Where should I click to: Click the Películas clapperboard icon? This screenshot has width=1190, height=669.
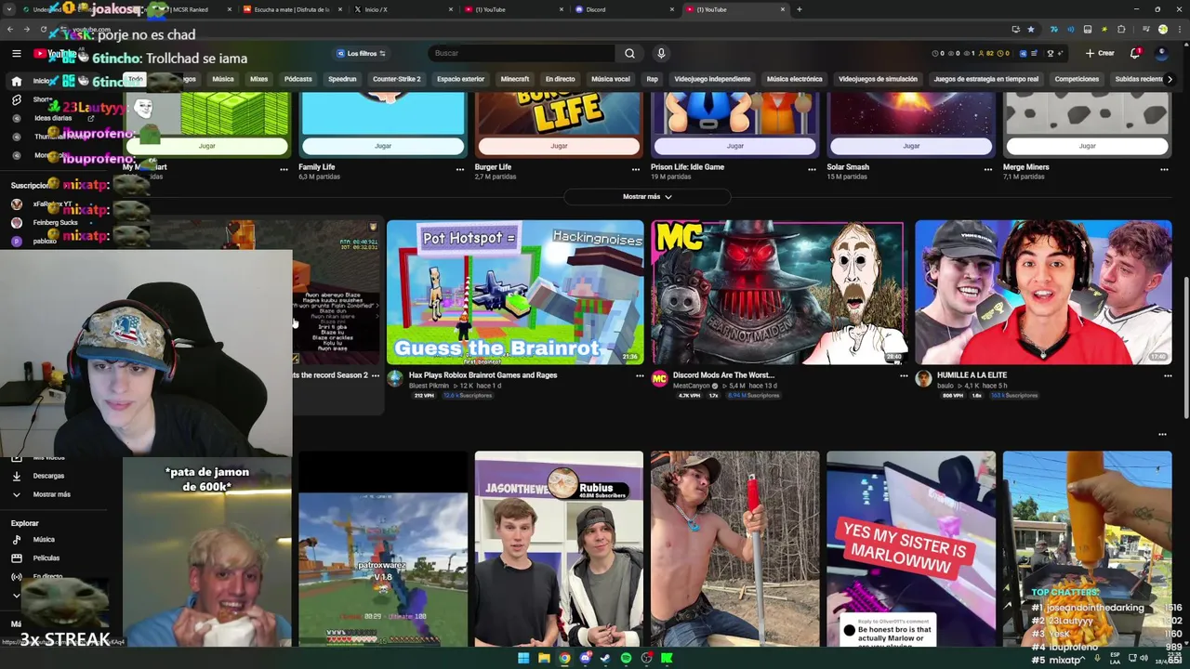coord(16,557)
